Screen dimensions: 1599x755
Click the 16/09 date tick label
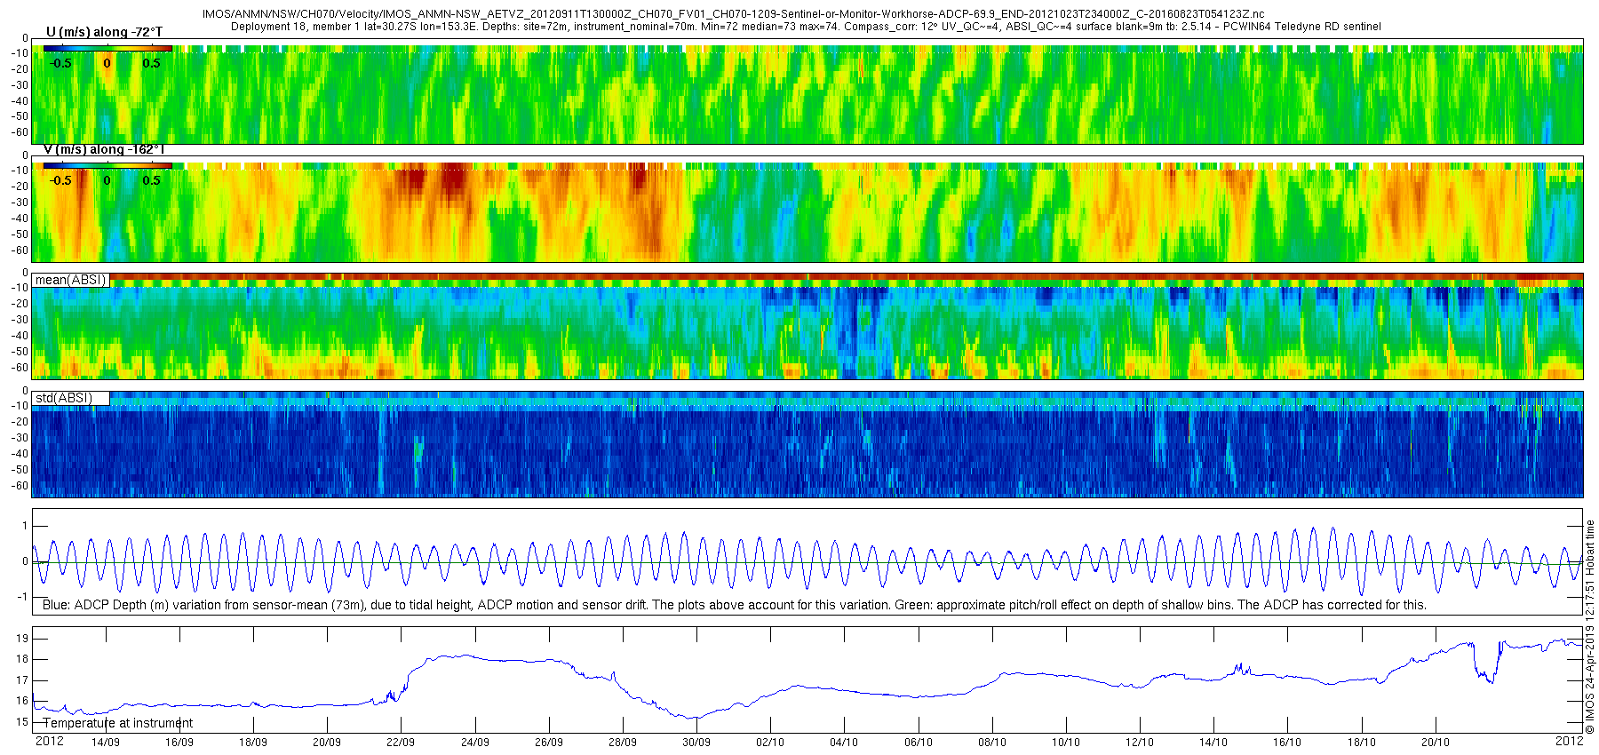[x=179, y=743]
